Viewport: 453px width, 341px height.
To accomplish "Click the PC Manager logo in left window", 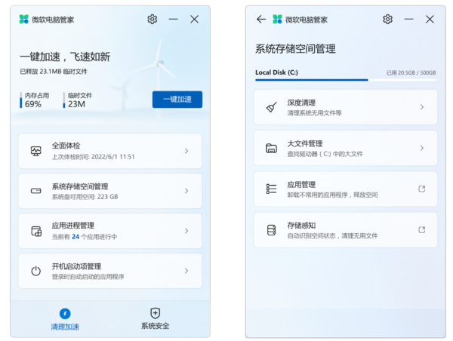I will (23, 20).
